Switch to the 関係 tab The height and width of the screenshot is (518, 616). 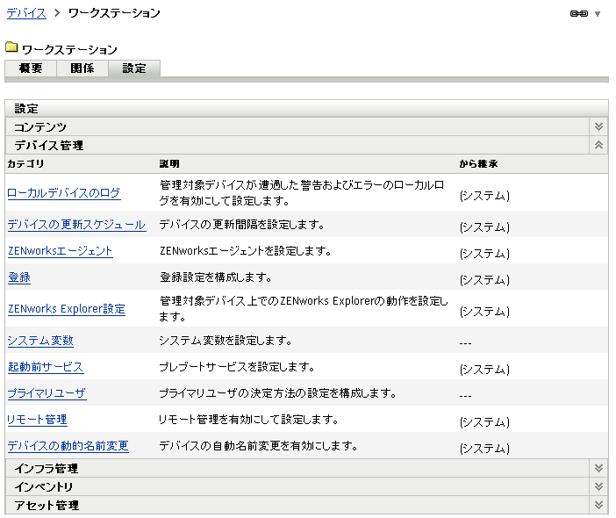pyautogui.click(x=82, y=68)
